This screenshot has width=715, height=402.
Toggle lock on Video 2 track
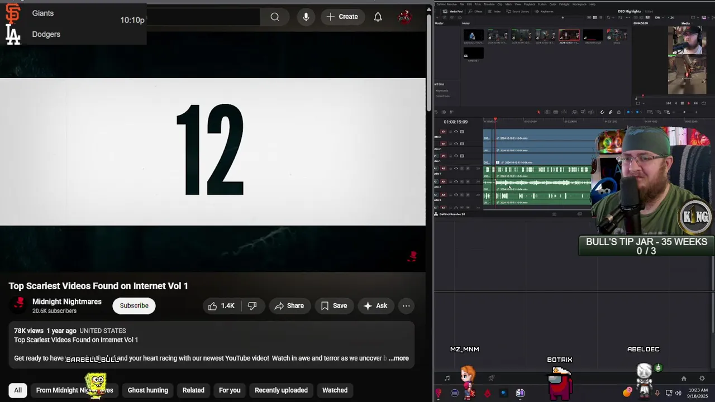pyautogui.click(x=450, y=143)
